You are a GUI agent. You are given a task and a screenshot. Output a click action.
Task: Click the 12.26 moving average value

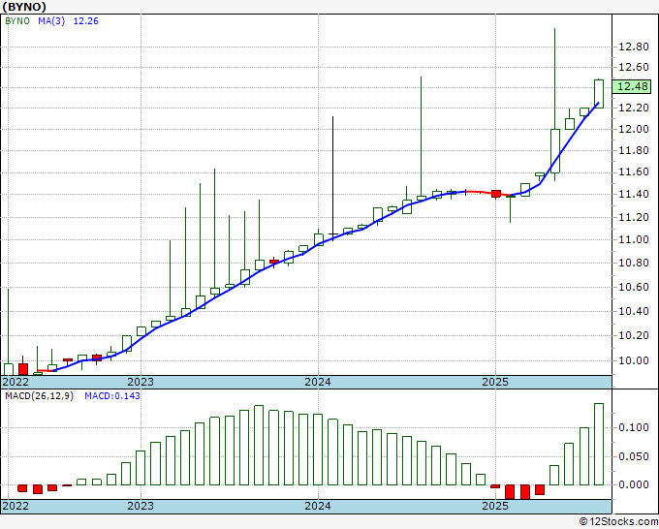85,21
